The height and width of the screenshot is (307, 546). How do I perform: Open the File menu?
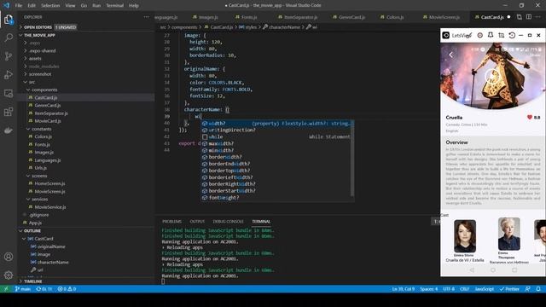(x=19, y=6)
